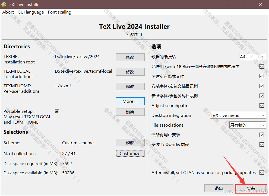
Task: Click path D:/texlive/texlive/texmf-local
Action: click(x=83, y=71)
